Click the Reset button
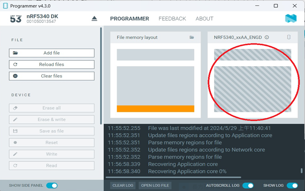The width and height of the screenshot is (305, 191). tap(51, 142)
